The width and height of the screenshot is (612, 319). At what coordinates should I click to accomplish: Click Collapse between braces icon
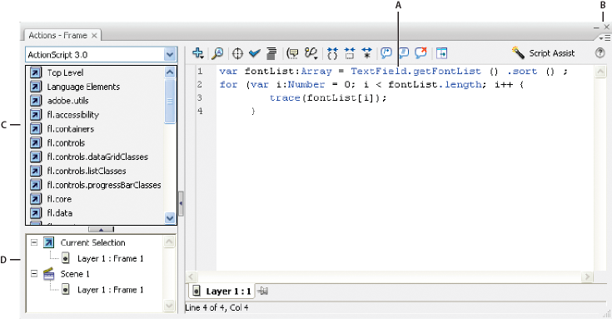tap(332, 53)
